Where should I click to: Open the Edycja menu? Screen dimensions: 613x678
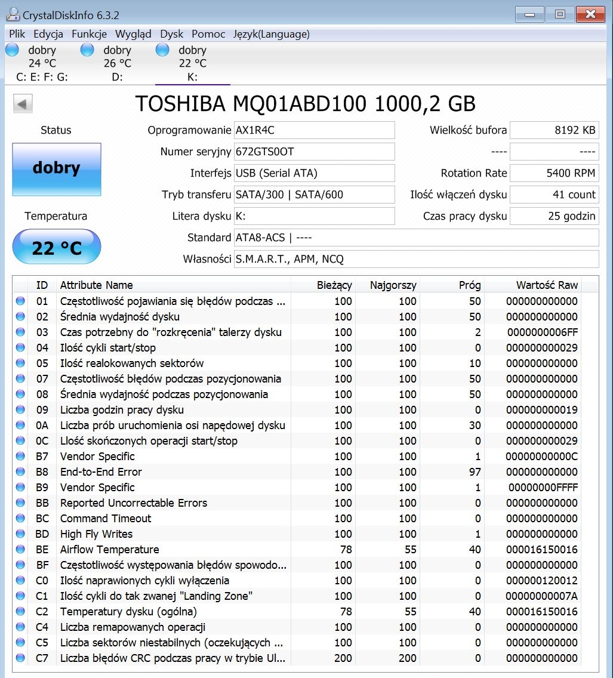48,34
